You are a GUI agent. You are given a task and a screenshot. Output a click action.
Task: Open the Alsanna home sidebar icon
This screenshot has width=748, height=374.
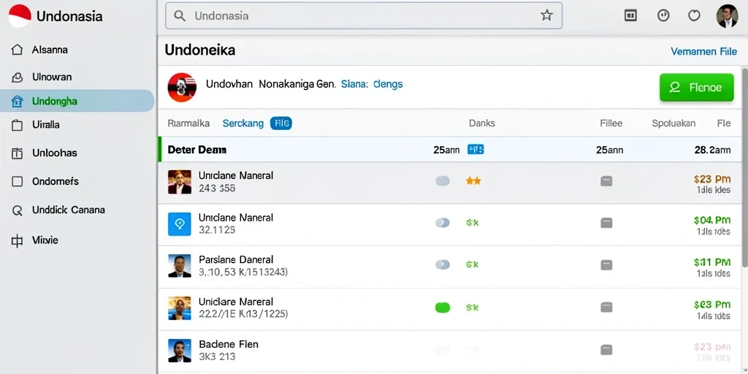pyautogui.click(x=17, y=50)
